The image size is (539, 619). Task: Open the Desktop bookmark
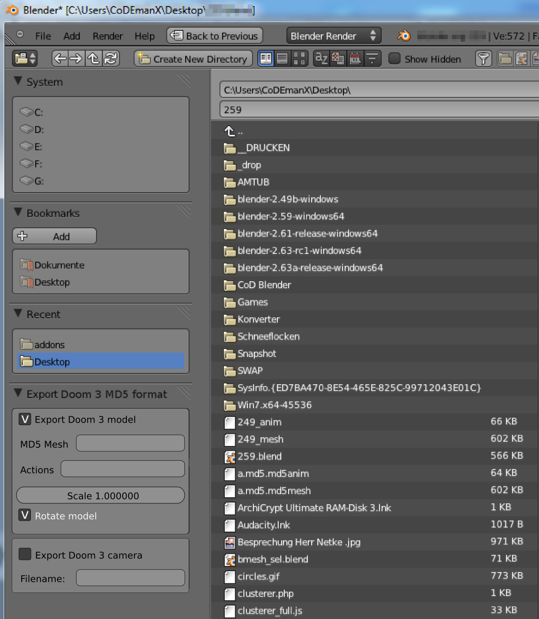tap(100, 282)
